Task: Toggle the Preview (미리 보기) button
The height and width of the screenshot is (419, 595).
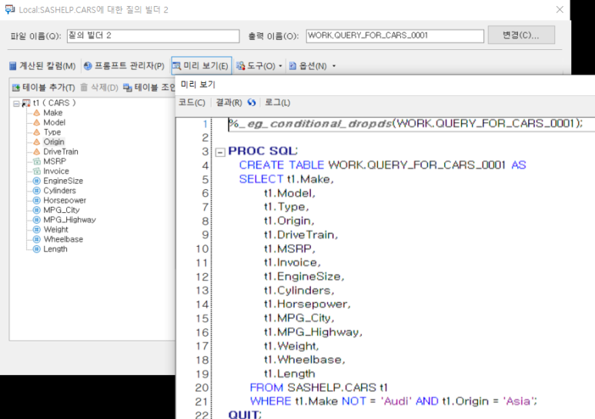Action: click(201, 66)
